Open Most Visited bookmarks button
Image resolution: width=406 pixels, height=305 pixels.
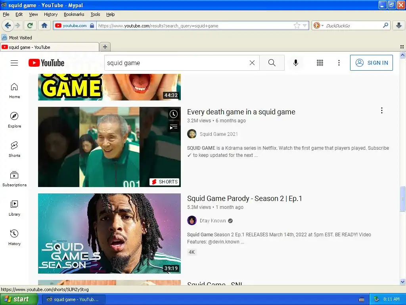pyautogui.click(x=17, y=38)
